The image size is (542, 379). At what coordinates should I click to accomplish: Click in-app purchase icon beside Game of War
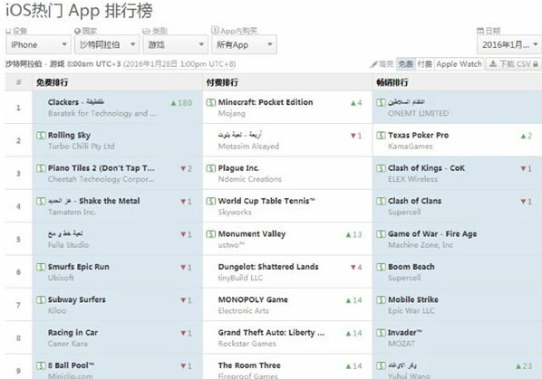[x=381, y=233]
